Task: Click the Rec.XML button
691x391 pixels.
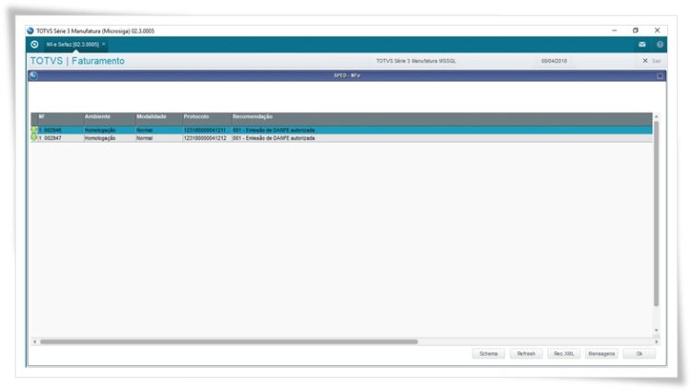Action: coord(564,353)
